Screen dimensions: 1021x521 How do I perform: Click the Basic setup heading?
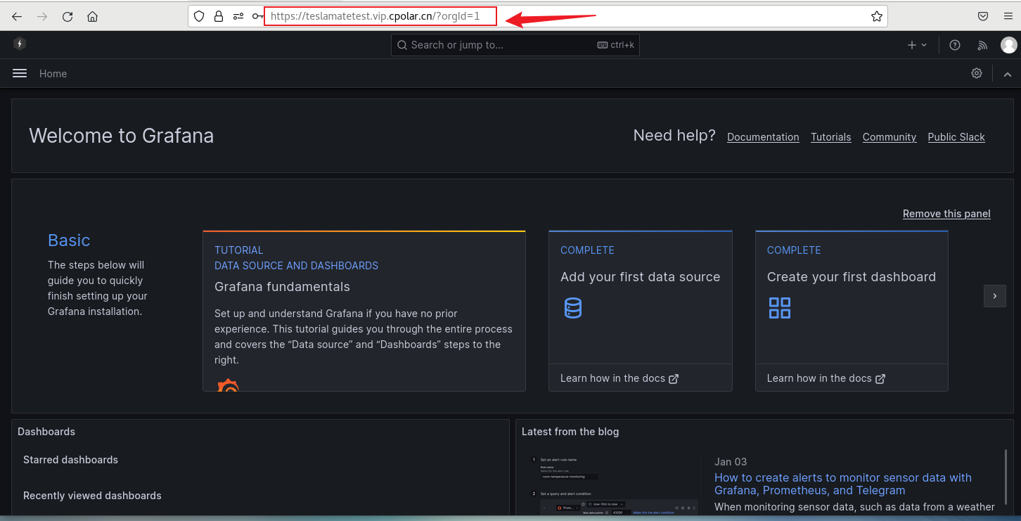69,240
